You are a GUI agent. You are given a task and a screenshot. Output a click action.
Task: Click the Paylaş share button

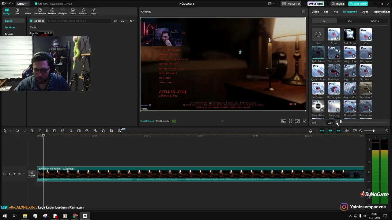338,4
